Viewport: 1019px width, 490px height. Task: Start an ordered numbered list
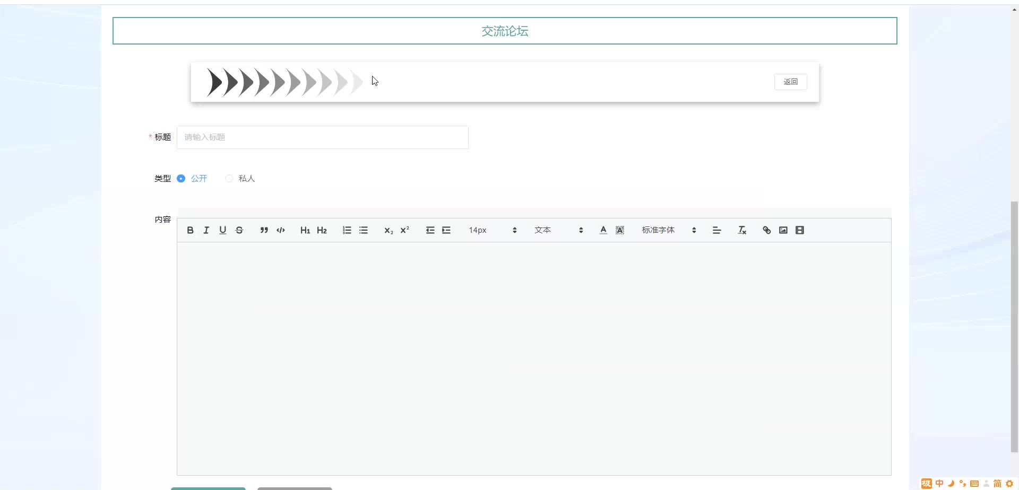point(347,230)
